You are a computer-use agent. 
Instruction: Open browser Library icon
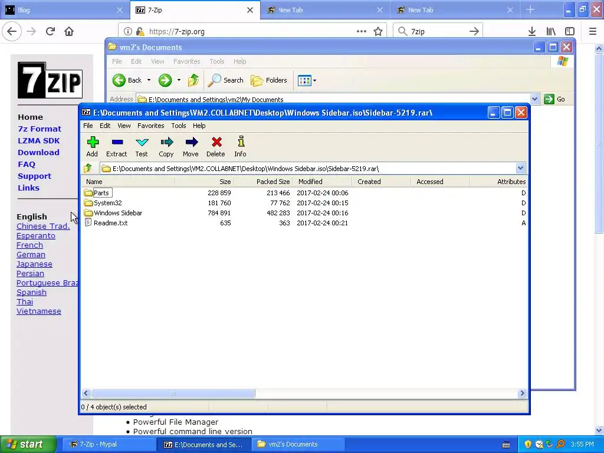click(x=551, y=31)
